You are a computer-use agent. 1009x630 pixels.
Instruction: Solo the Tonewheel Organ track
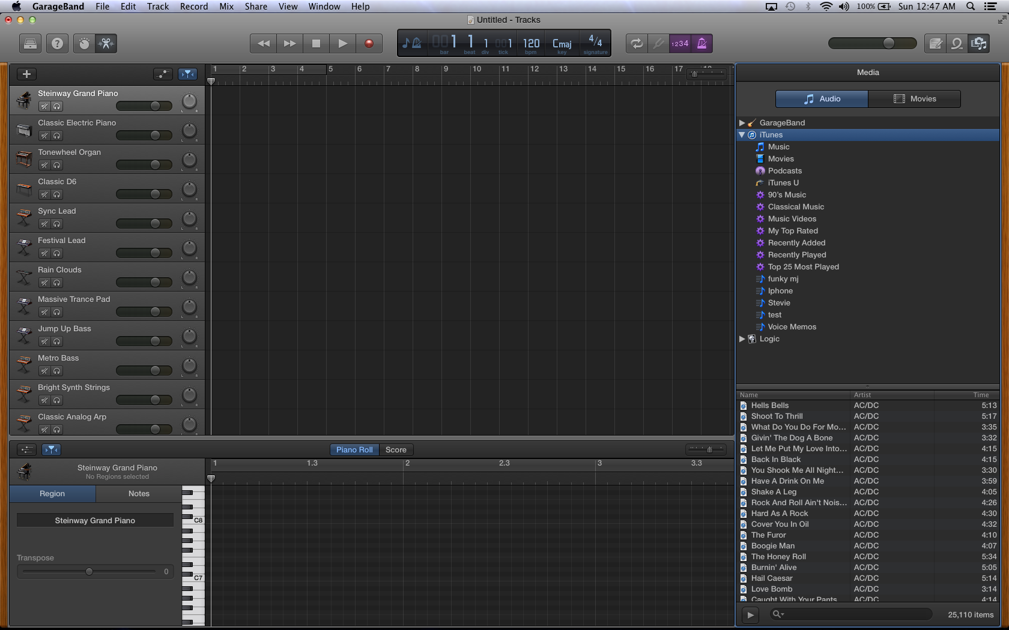[x=56, y=165]
